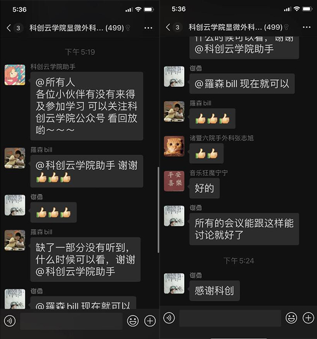Open plus attachment menu in left chat
Viewport: 317px width, 339px height.
point(150,321)
